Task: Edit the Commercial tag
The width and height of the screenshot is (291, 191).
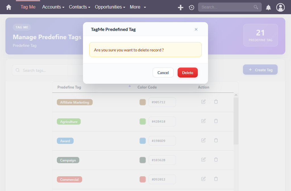Action: pyautogui.click(x=203, y=179)
